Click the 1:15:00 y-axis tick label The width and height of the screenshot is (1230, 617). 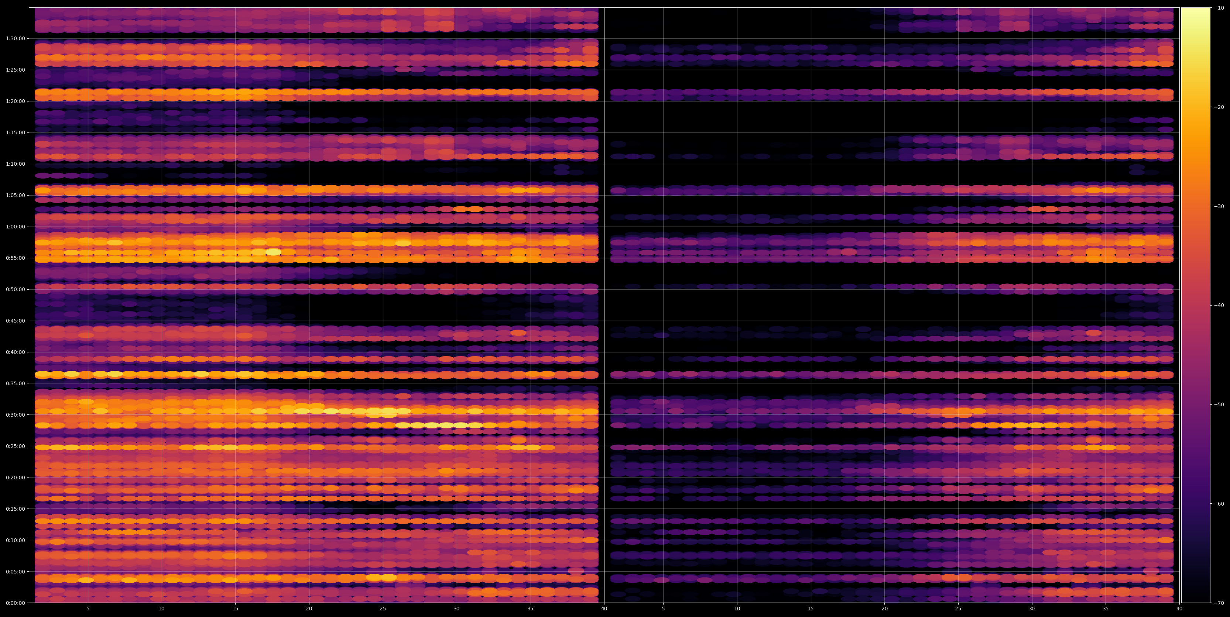15,132
